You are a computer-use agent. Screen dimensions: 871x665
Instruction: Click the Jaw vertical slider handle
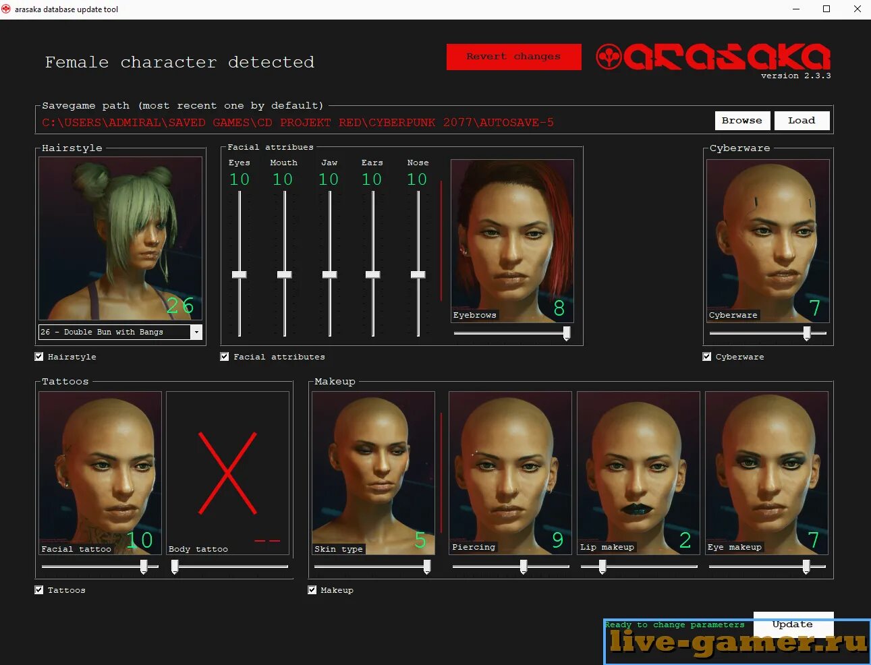(x=330, y=274)
